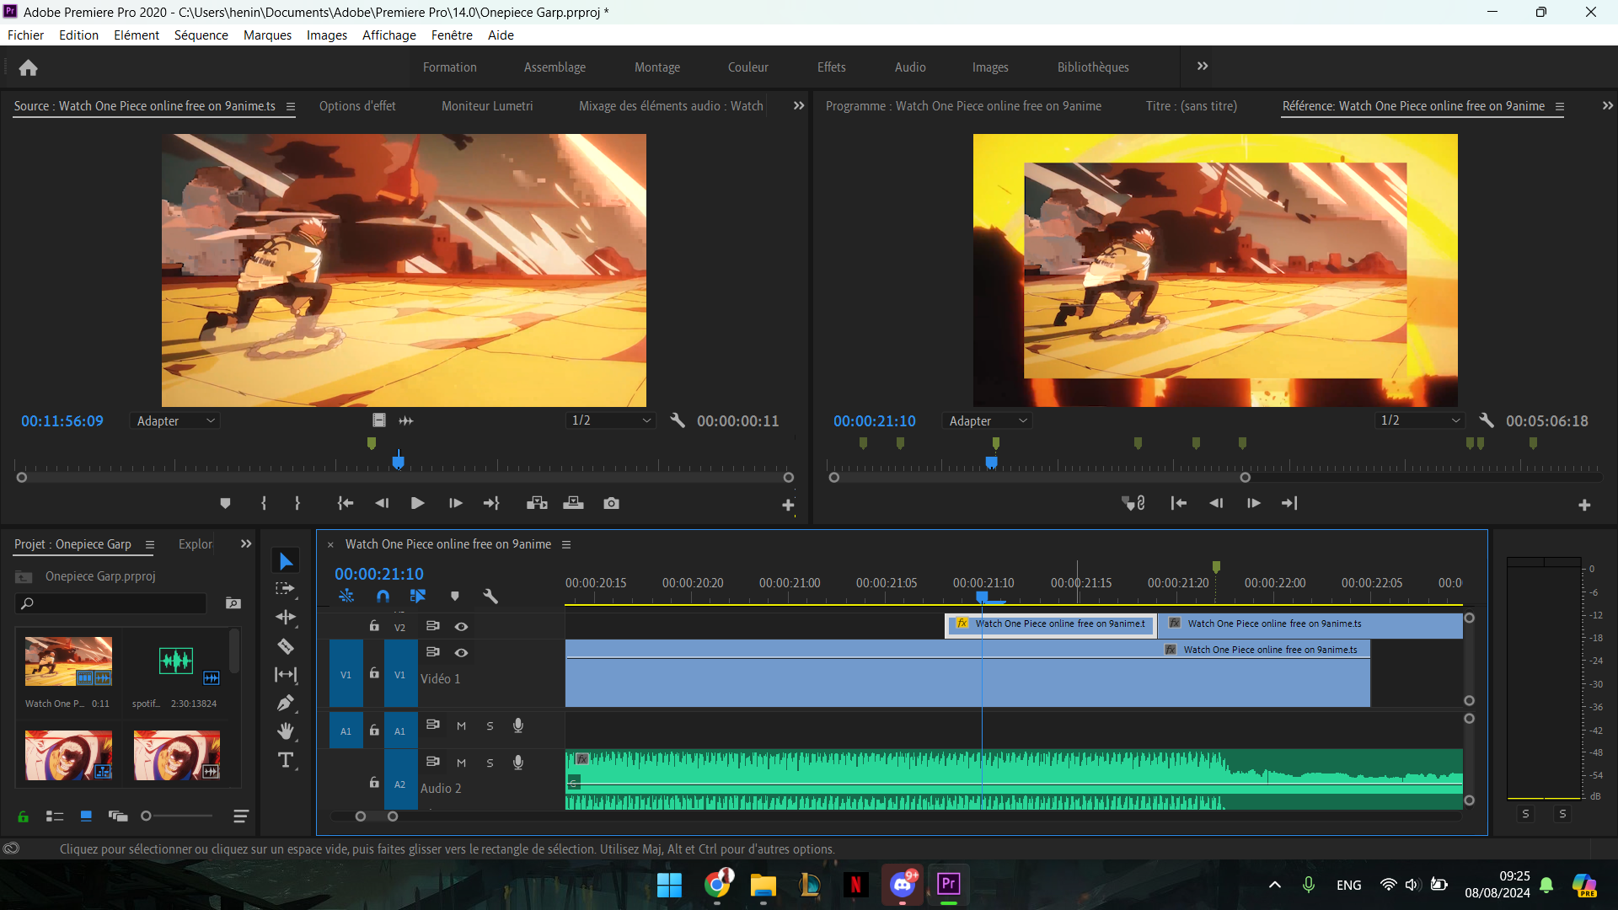Click the timeline horizontal zoom scrollbar
1618x910 pixels.
376,816
